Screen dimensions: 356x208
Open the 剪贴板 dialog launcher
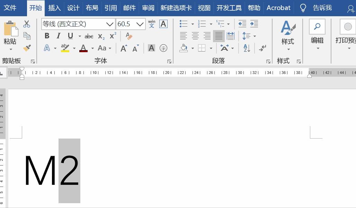[x=34, y=61]
